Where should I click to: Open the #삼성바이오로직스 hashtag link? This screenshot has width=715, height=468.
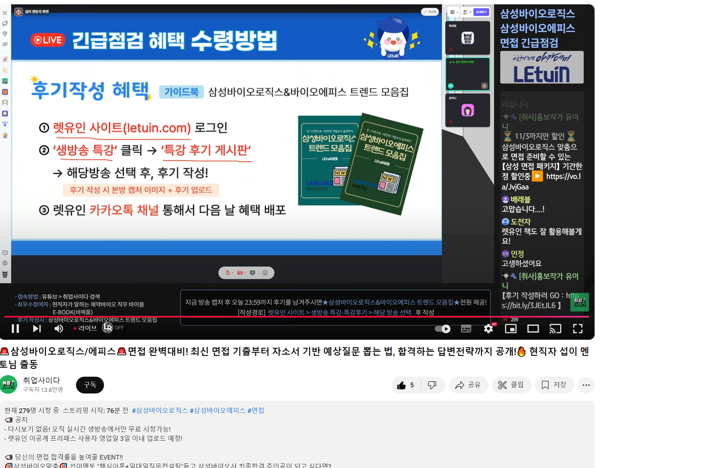[160, 410]
